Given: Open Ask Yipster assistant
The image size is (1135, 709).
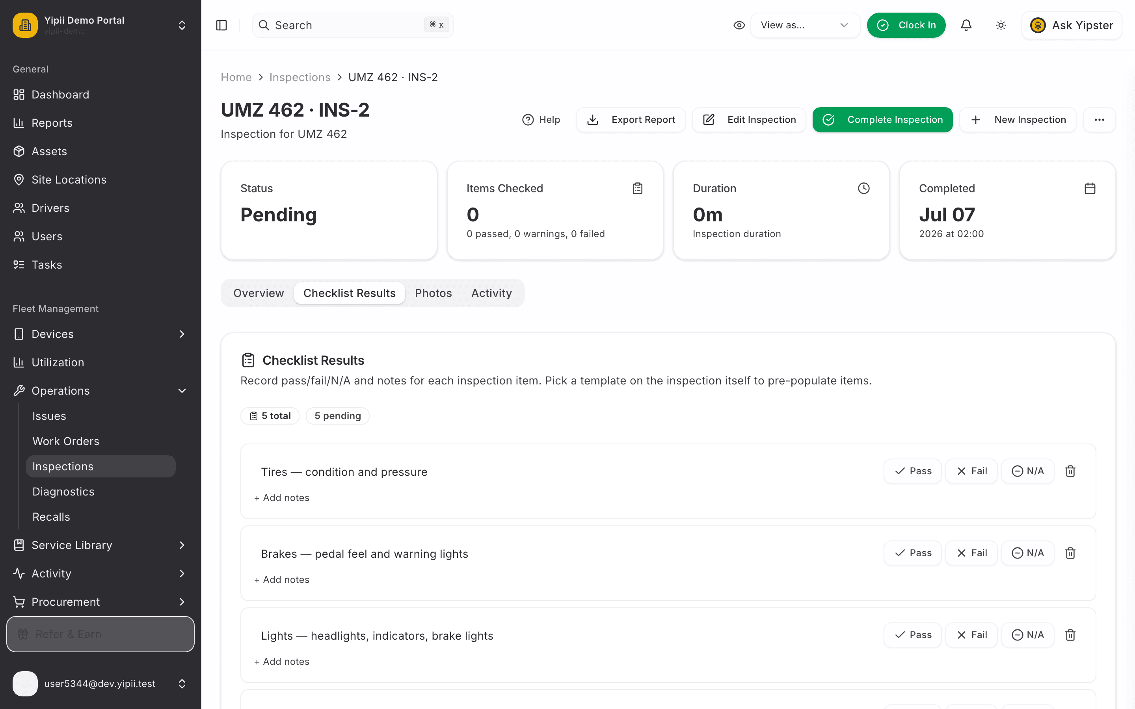Looking at the screenshot, I should 1072,25.
